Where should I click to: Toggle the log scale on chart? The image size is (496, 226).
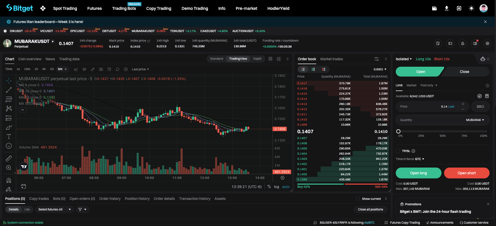pyautogui.click(x=276, y=187)
